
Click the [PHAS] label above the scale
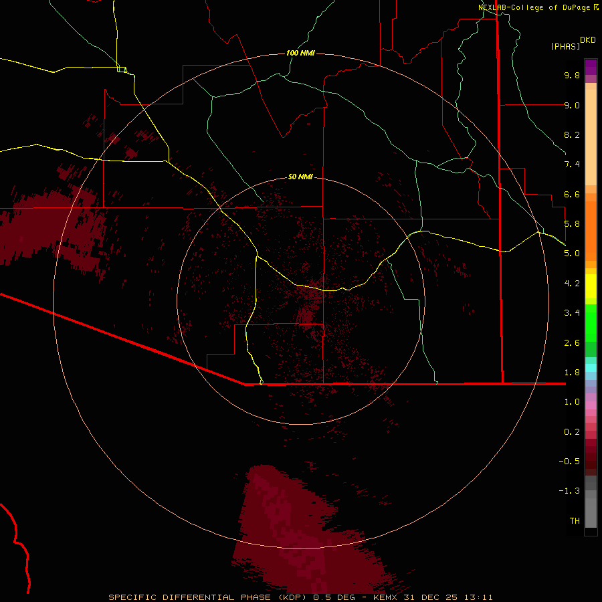click(x=565, y=46)
